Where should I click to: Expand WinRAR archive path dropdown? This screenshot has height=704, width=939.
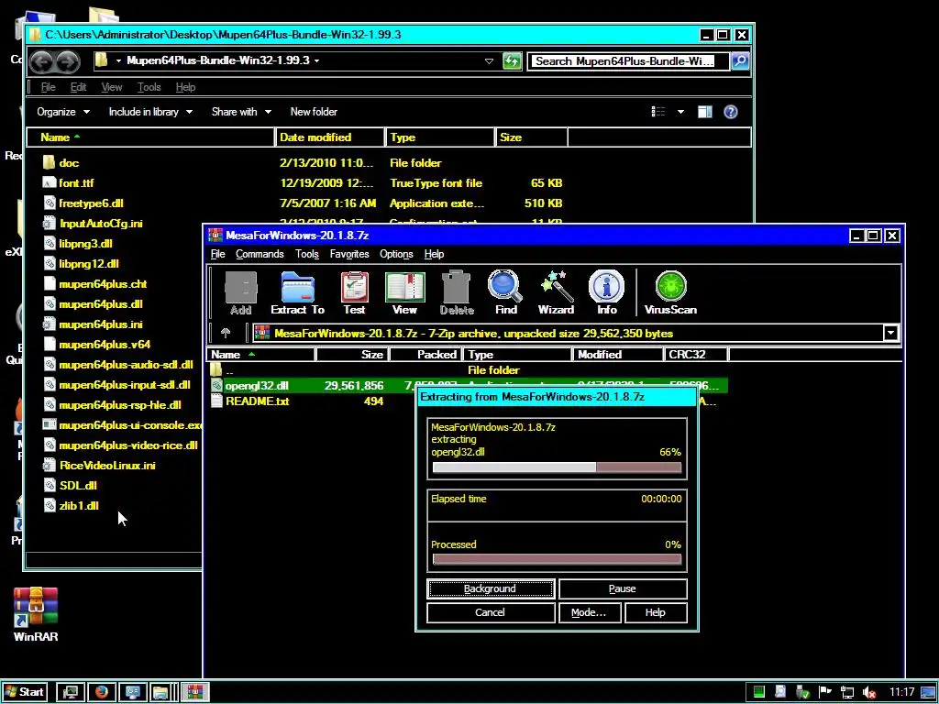[x=890, y=333]
